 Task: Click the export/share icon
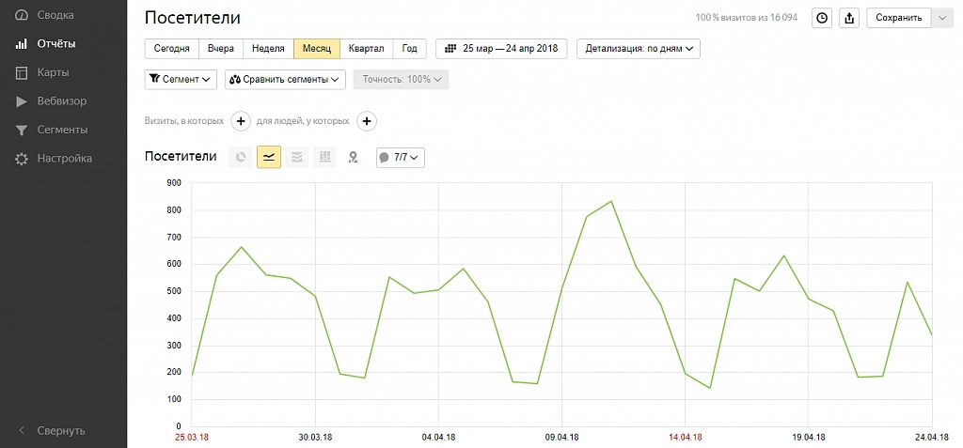[x=849, y=18]
